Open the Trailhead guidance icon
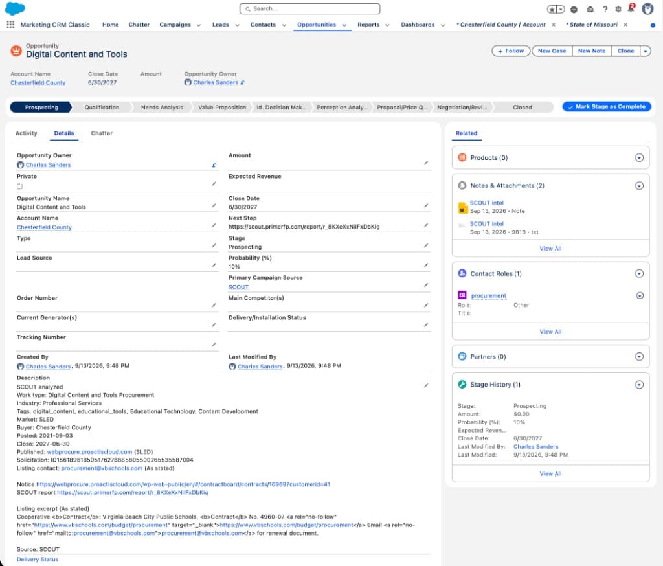Viewport: 663px width, 566px height. click(590, 9)
